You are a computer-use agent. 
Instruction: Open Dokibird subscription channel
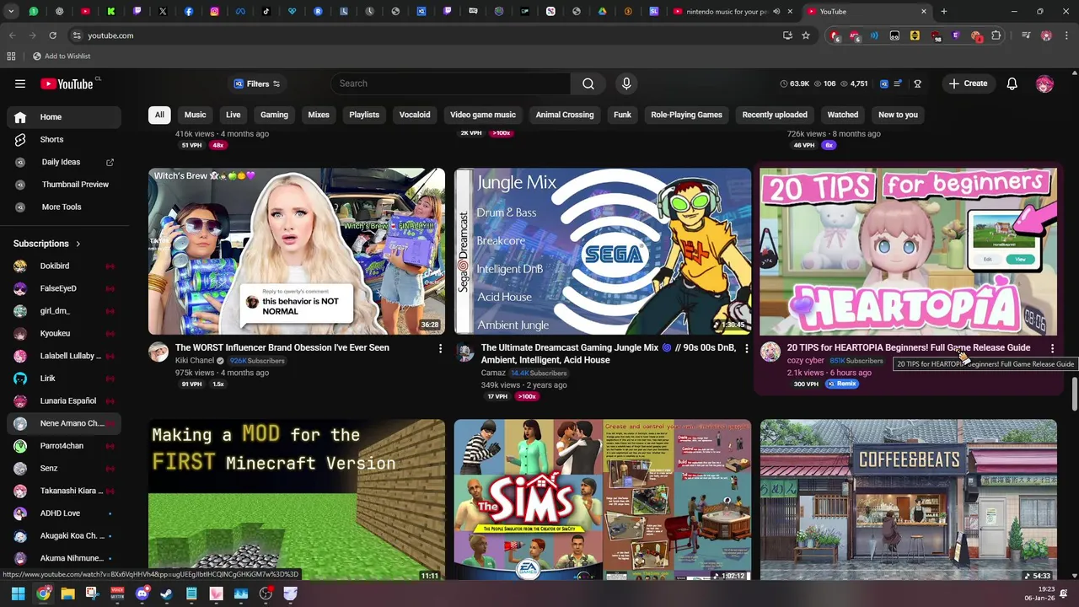click(64, 266)
